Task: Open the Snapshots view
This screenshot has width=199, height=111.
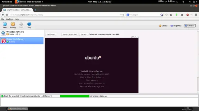Action: pos(176,26)
